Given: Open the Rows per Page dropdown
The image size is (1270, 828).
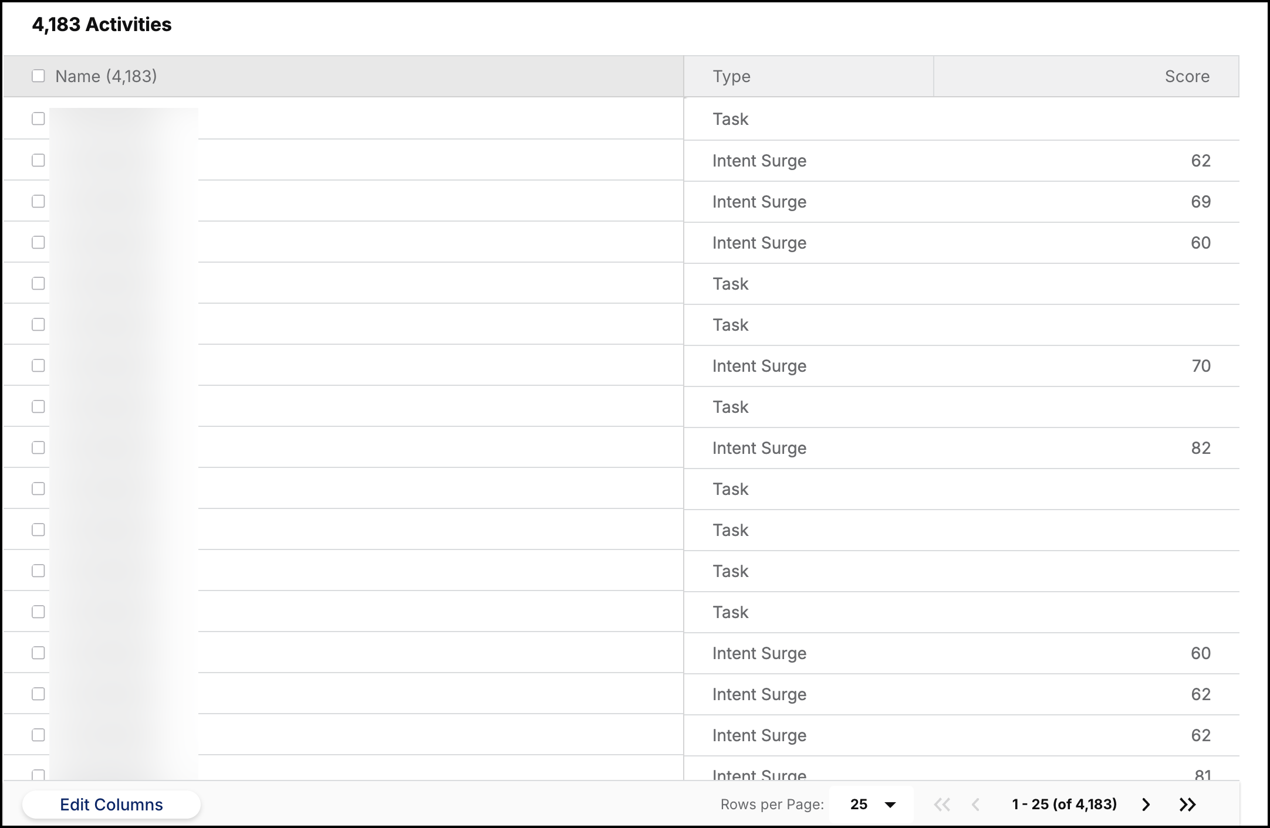Looking at the screenshot, I should point(872,805).
